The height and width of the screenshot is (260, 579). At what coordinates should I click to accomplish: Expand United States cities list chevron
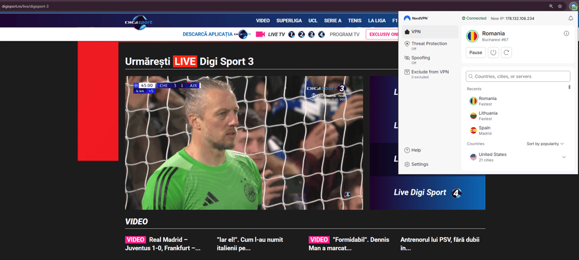[564, 157]
